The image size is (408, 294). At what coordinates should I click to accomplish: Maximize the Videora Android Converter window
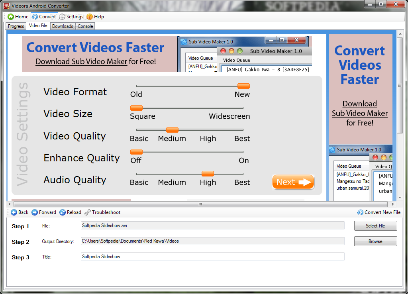pyautogui.click(x=381, y=4)
